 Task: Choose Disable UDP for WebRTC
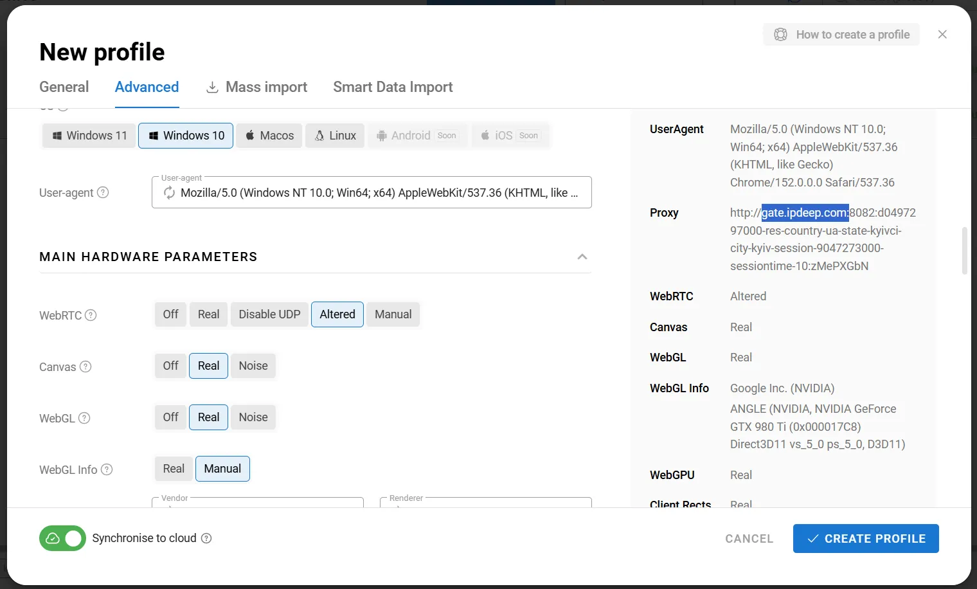(x=269, y=314)
